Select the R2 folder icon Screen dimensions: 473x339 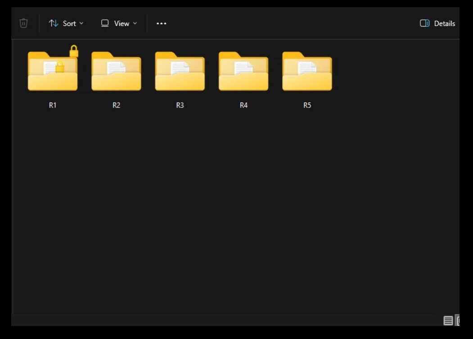tap(116, 71)
